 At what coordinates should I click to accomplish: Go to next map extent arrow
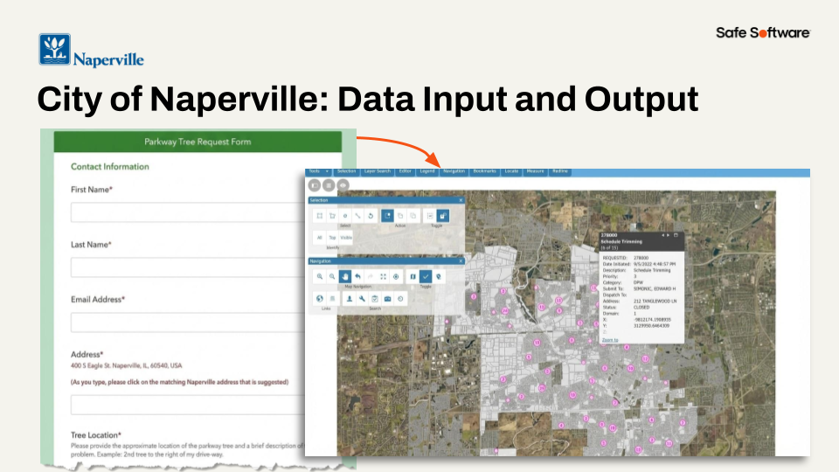click(371, 277)
